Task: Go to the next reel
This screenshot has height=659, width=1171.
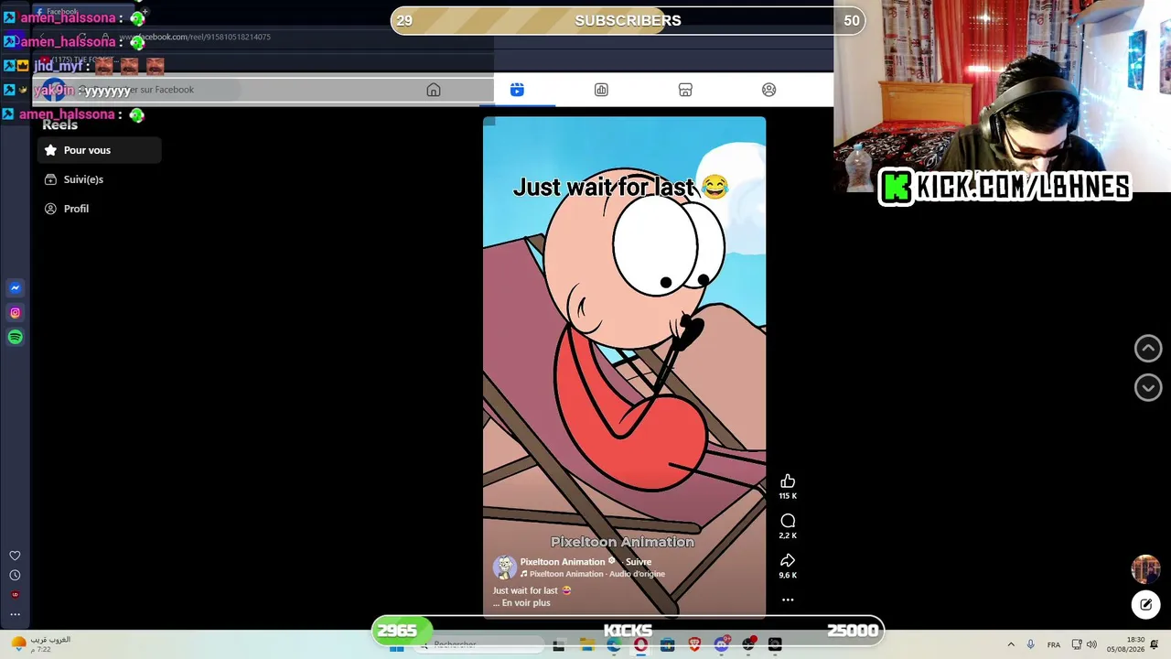Action: point(1148,387)
